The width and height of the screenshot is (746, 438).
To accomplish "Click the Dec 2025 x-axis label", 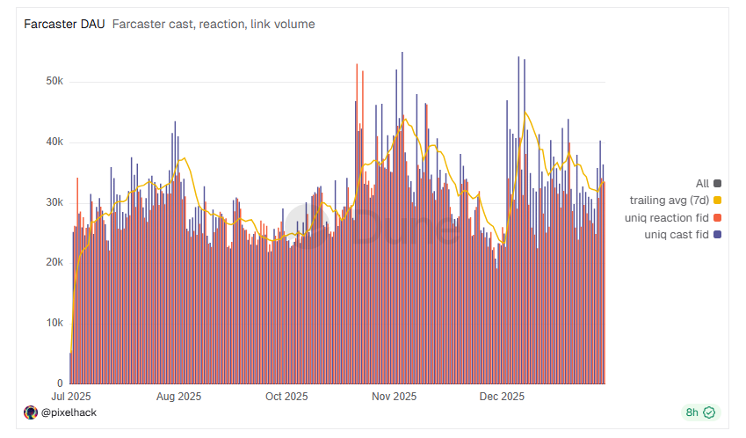I will click(501, 397).
